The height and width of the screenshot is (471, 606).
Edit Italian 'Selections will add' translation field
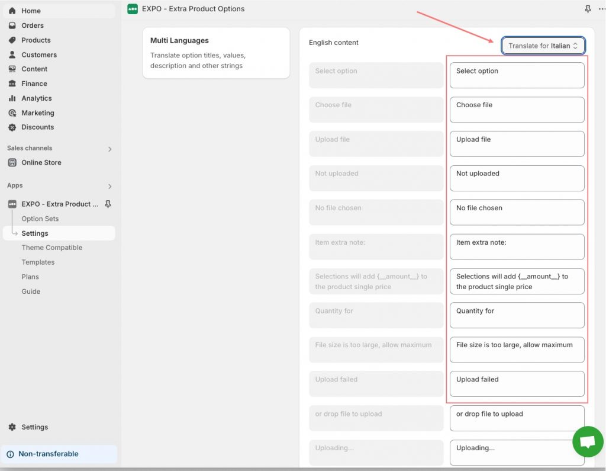click(517, 281)
